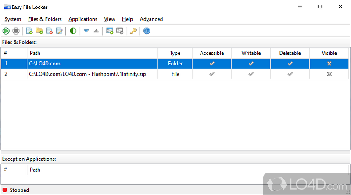Close the Easy File Locker window
Image resolution: width=351 pixels, height=195 pixels.
pyautogui.click(x=340, y=7)
